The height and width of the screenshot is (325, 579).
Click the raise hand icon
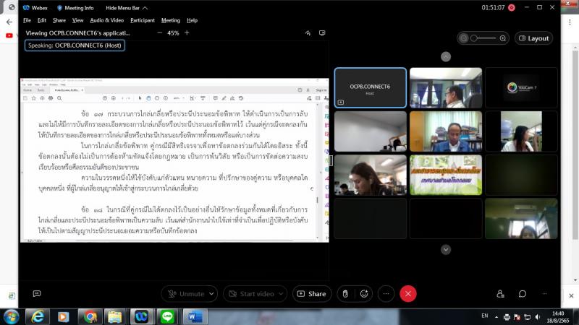tap(345, 294)
